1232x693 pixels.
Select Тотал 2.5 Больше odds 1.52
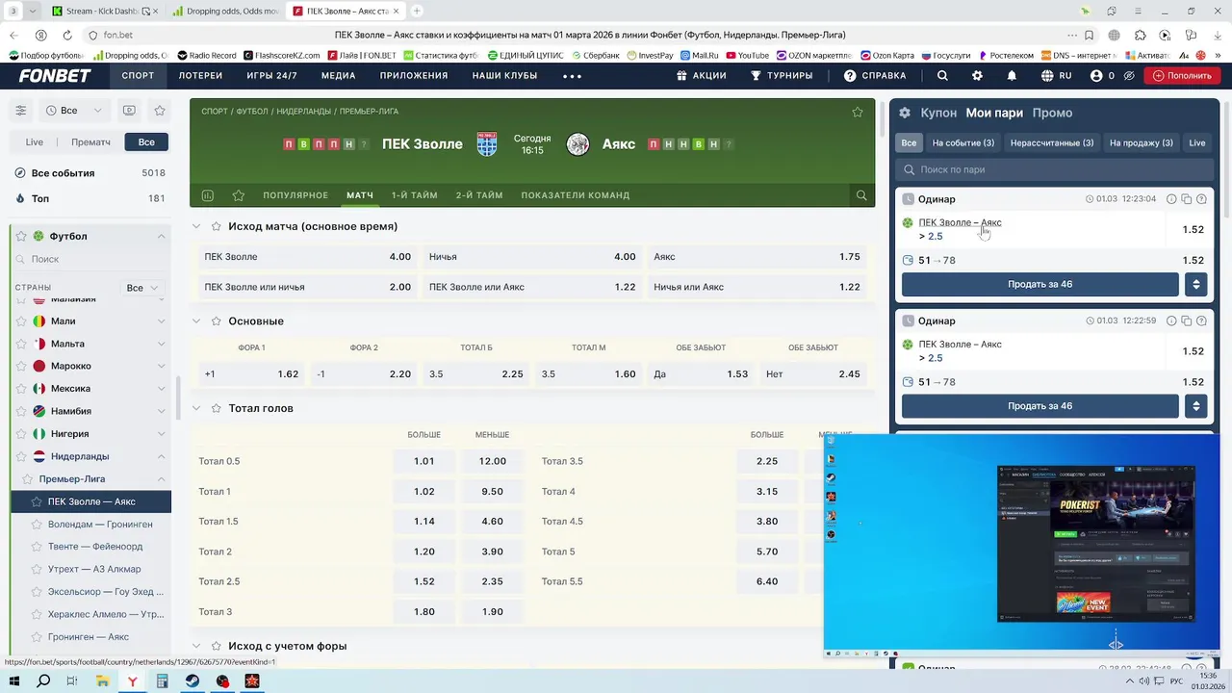(x=423, y=581)
